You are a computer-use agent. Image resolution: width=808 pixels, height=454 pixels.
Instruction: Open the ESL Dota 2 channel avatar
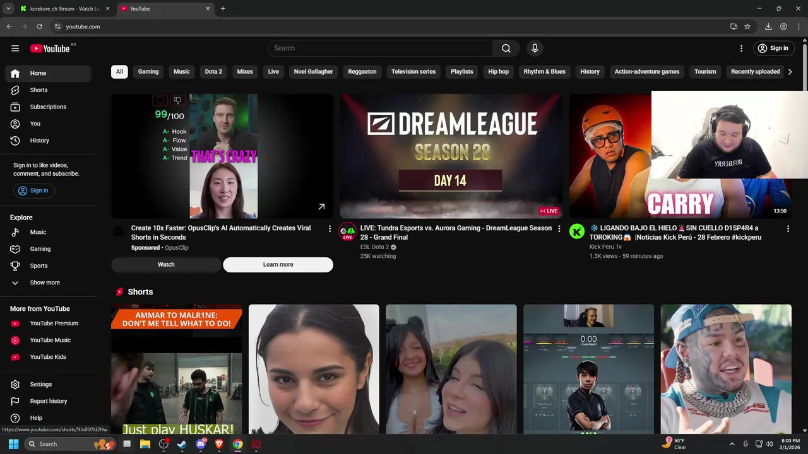347,231
